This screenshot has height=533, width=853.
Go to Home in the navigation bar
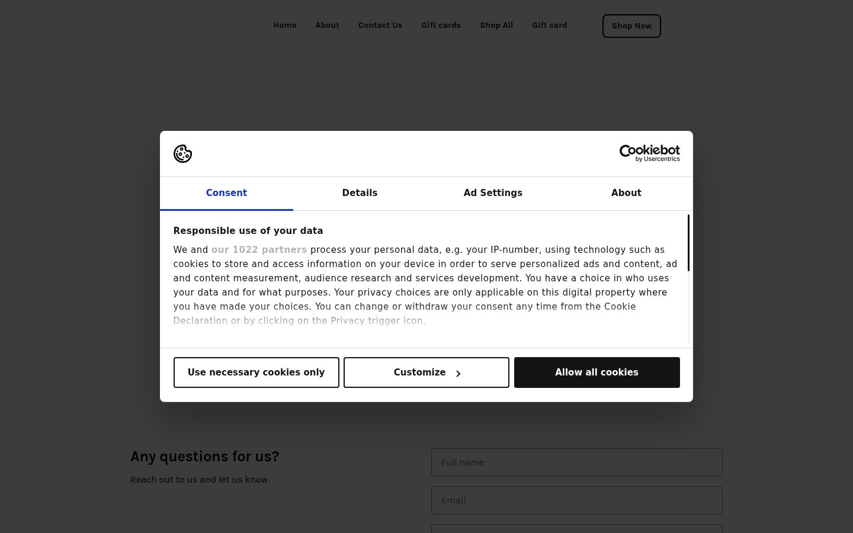pos(285,25)
